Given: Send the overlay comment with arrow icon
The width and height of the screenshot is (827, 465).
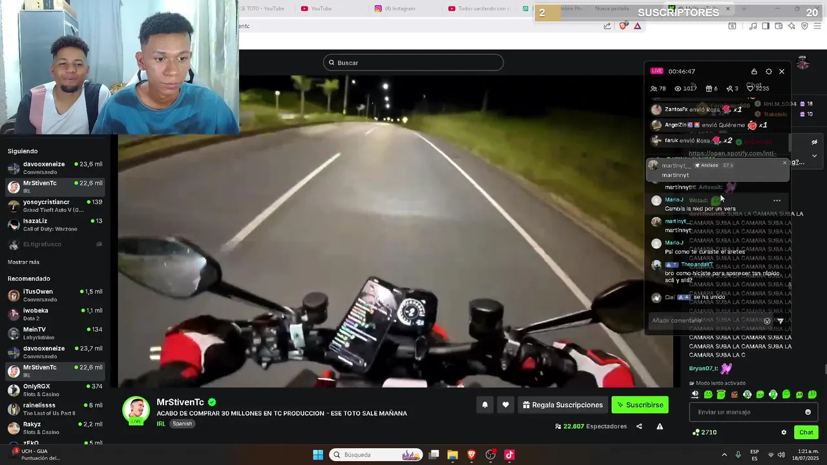Looking at the screenshot, I should point(780,321).
